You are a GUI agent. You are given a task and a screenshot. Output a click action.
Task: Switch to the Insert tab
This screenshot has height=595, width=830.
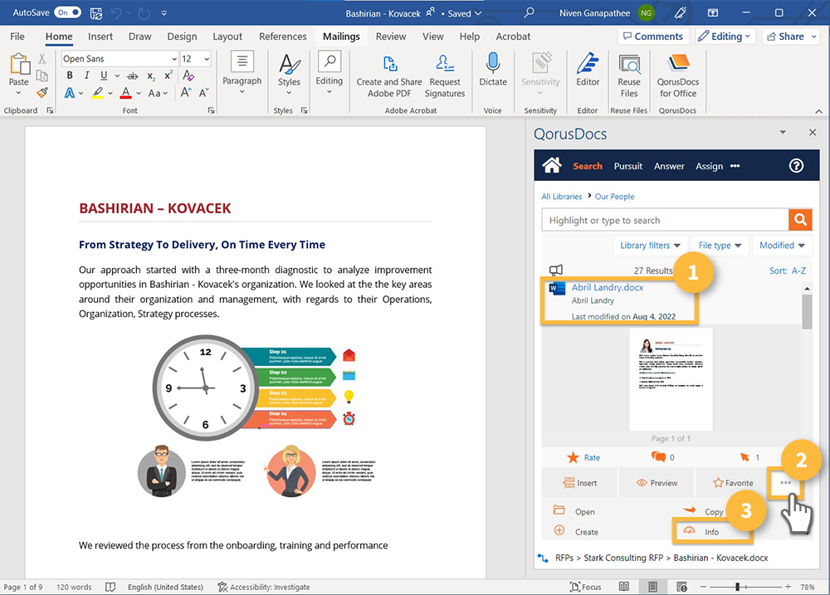100,37
